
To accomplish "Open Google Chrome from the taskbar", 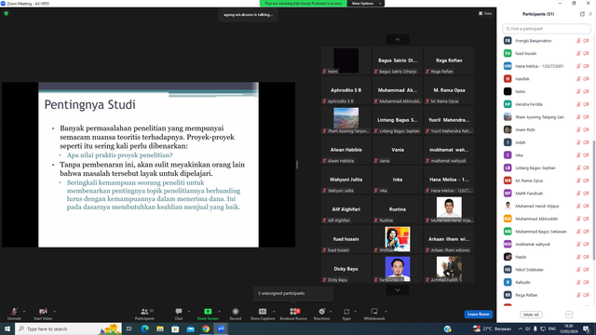I will [206, 328].
